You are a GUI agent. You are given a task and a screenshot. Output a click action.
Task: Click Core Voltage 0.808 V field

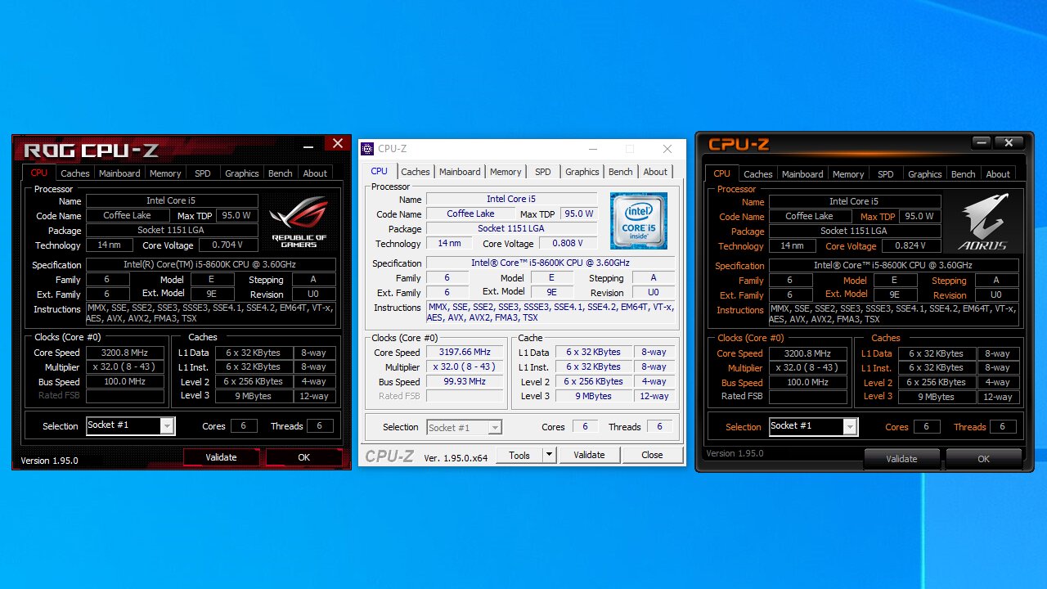coord(567,243)
